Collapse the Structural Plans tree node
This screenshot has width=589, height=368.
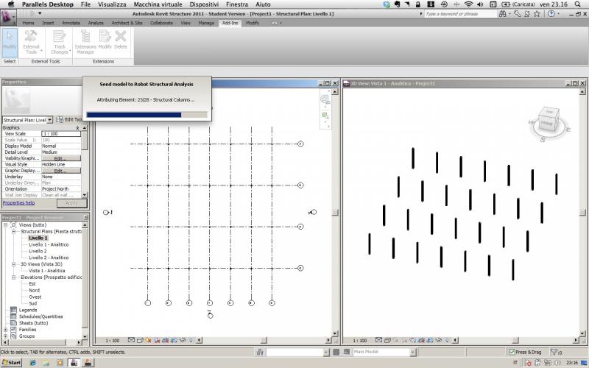[13, 231]
